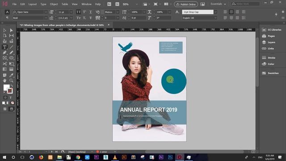Screen dimensions: 286x161
Task: Select the Pencil tool
Action: click(11, 53)
